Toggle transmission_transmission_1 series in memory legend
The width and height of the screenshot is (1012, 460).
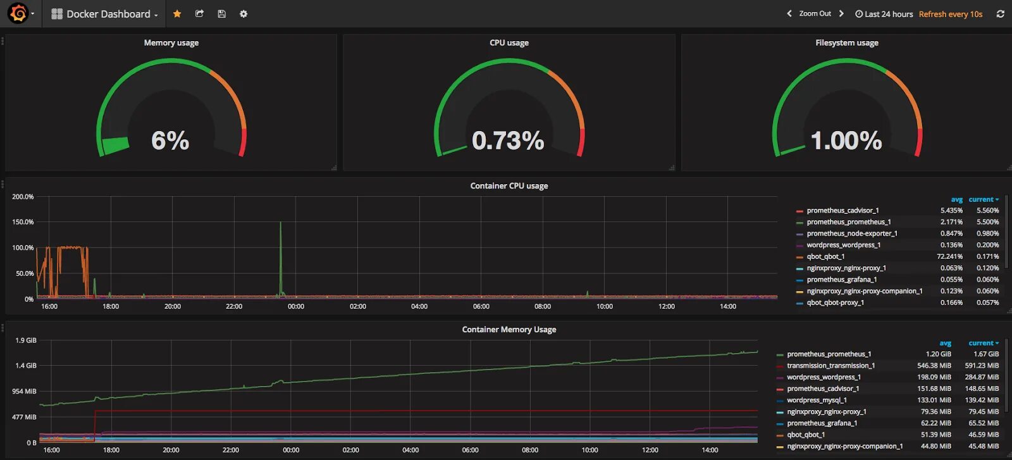(x=830, y=365)
